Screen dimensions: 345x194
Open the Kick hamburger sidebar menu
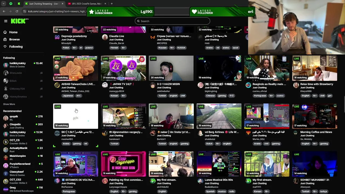pyautogui.click(x=6, y=21)
